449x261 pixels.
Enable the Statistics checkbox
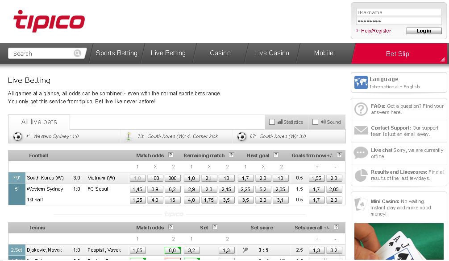pyautogui.click(x=272, y=122)
